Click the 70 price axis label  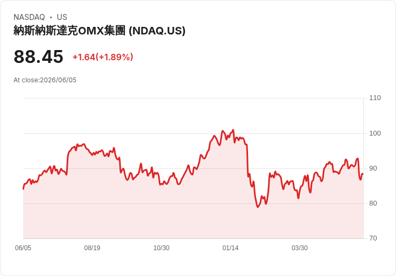click(373, 238)
